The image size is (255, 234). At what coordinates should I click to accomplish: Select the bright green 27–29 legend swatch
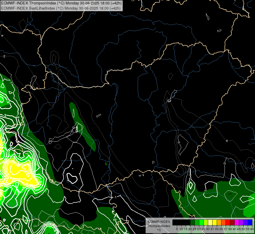[x=201, y=222]
